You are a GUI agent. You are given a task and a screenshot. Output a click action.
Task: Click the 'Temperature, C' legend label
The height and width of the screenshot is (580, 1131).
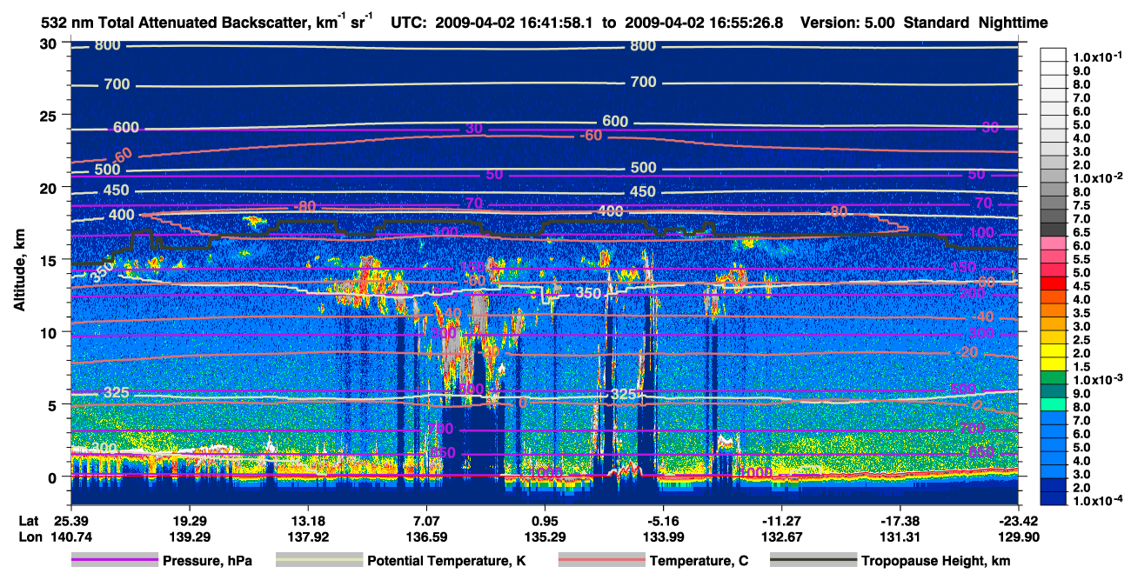tap(699, 562)
